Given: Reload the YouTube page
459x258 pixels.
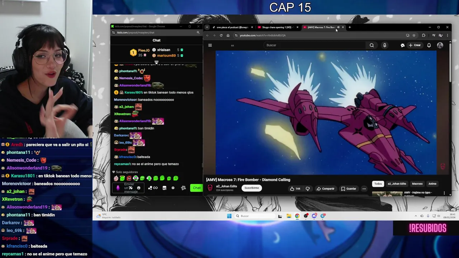Looking at the screenshot, I should (x=221, y=35).
